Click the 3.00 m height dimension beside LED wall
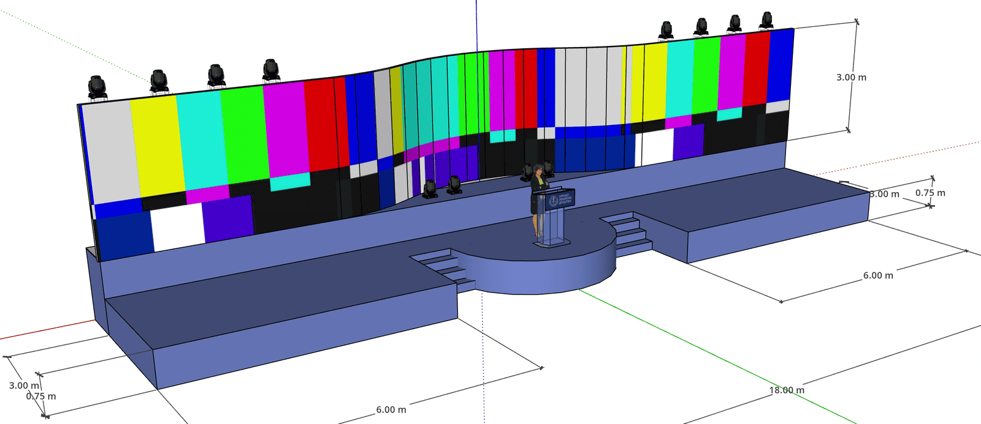The height and width of the screenshot is (424, 981). pyautogui.click(x=851, y=78)
